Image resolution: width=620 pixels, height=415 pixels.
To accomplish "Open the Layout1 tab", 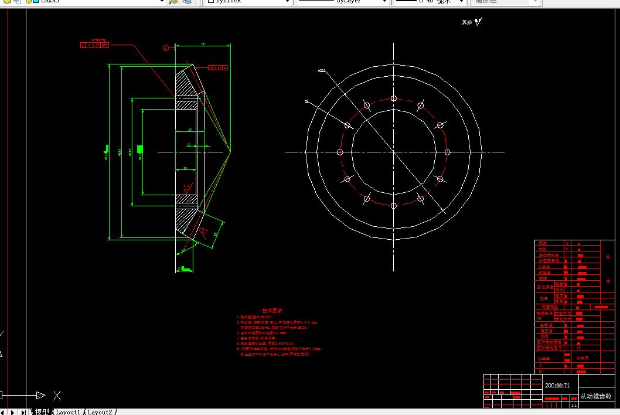I will pyautogui.click(x=67, y=412).
